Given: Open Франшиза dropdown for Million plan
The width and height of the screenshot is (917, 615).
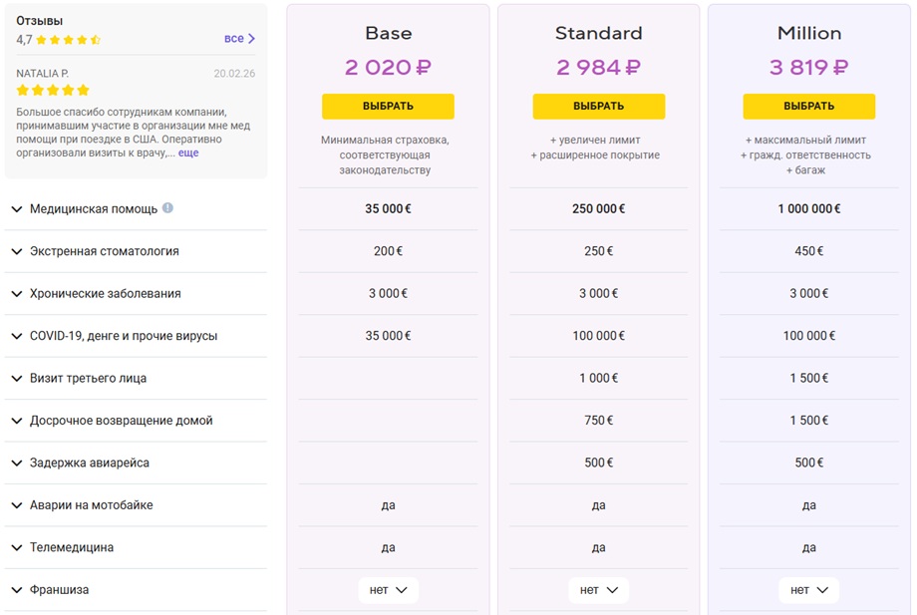Looking at the screenshot, I should pyautogui.click(x=808, y=590).
